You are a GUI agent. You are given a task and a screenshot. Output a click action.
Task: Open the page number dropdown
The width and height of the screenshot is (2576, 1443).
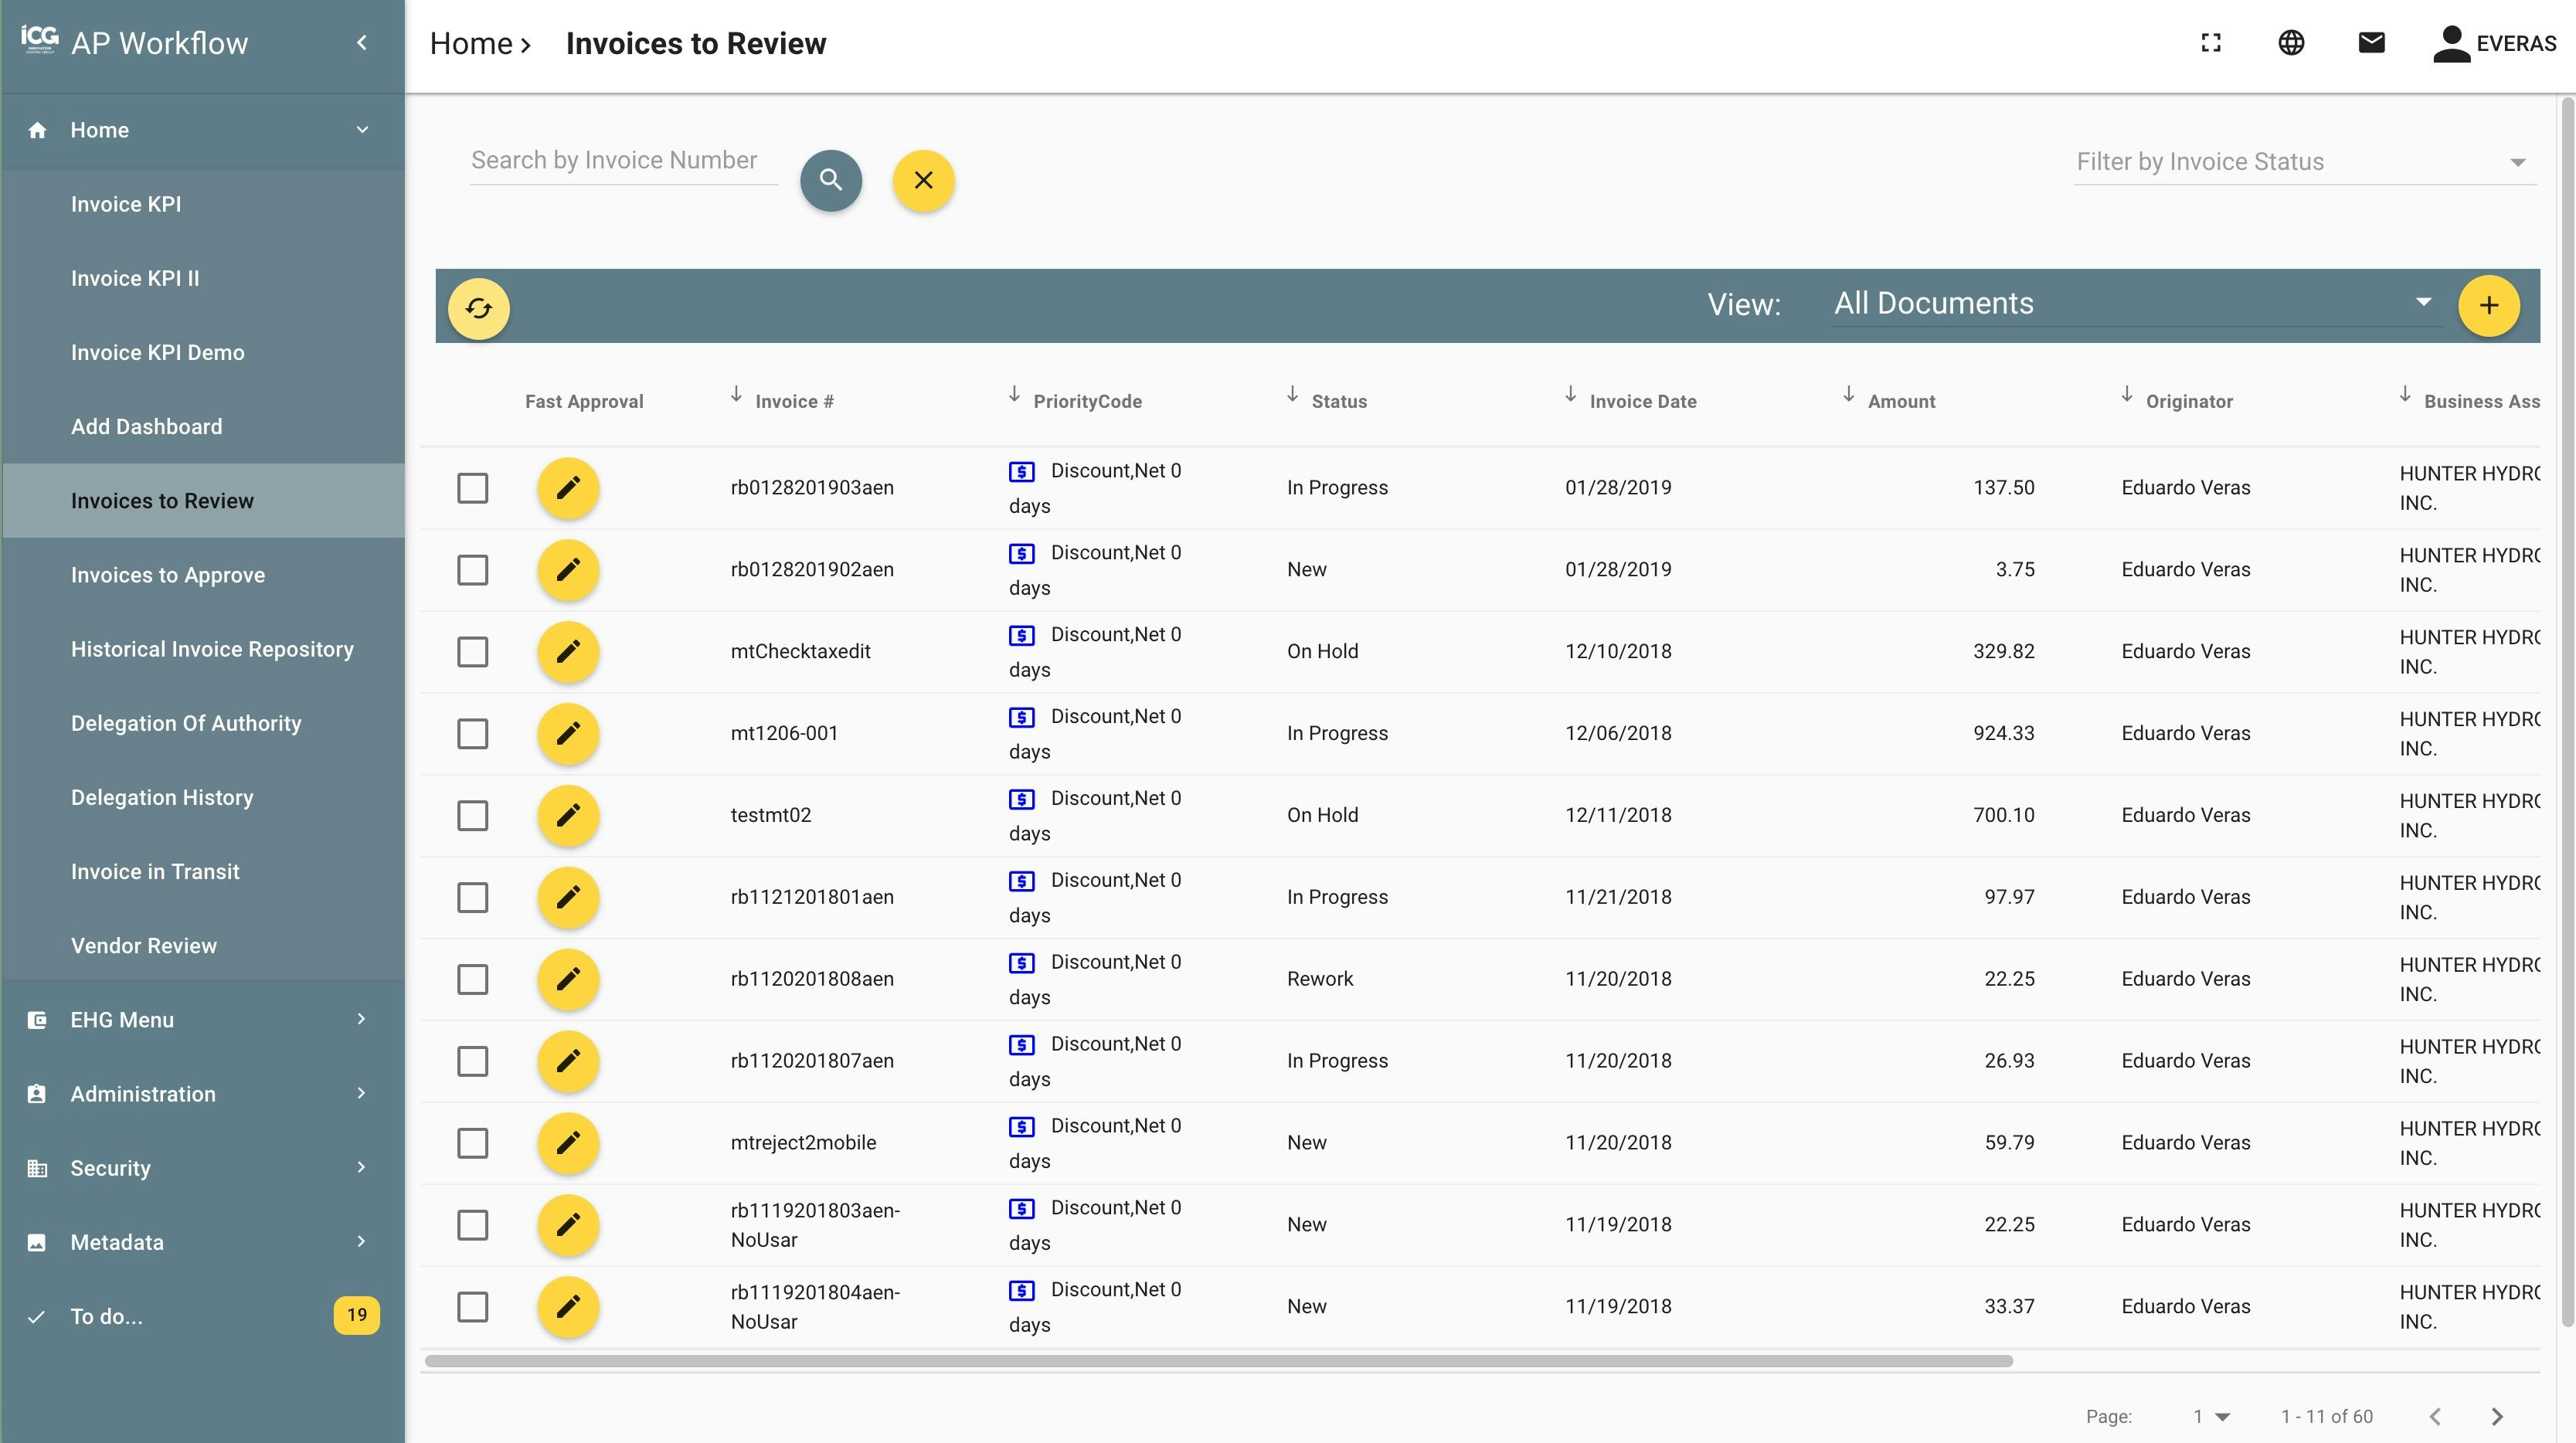[x=2211, y=1416]
